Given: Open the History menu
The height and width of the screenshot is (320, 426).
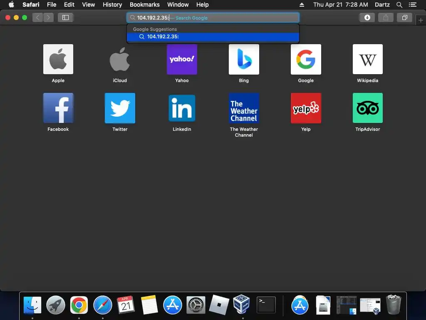Looking at the screenshot, I should pyautogui.click(x=112, y=5).
